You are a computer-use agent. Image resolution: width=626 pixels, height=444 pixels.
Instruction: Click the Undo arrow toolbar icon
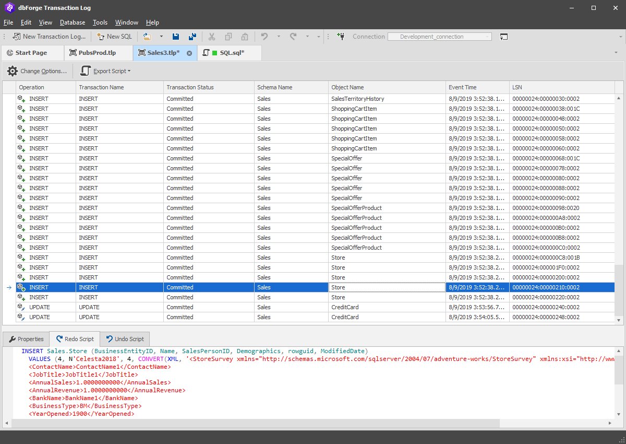coord(264,37)
